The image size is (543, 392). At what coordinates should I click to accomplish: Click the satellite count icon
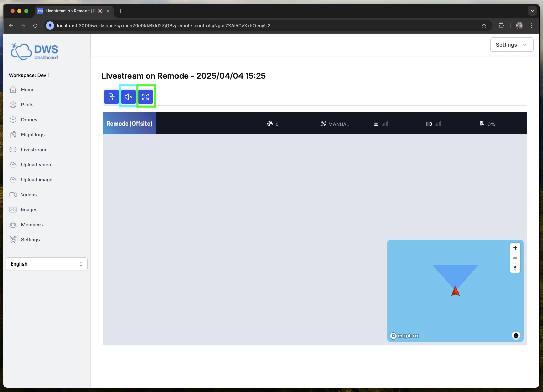(x=270, y=124)
